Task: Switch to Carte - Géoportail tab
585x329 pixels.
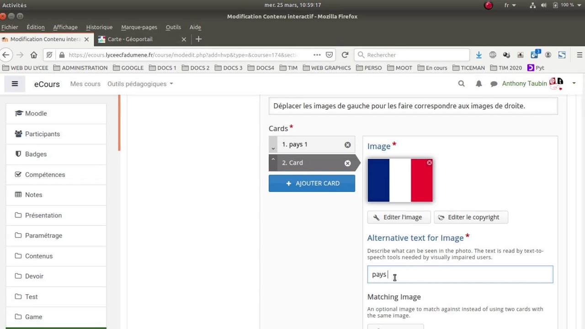Action: pos(142,39)
